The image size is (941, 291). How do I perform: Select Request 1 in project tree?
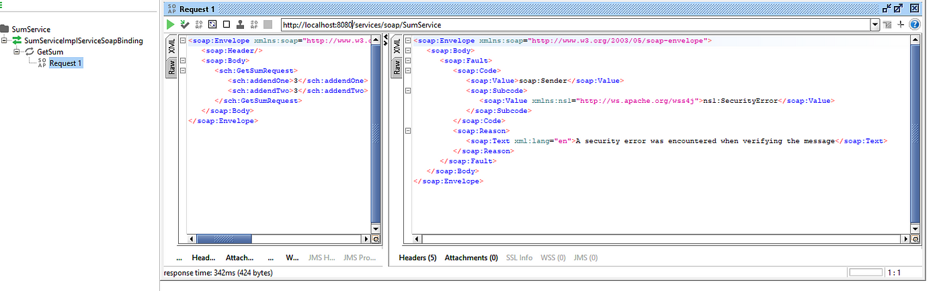[x=66, y=63]
